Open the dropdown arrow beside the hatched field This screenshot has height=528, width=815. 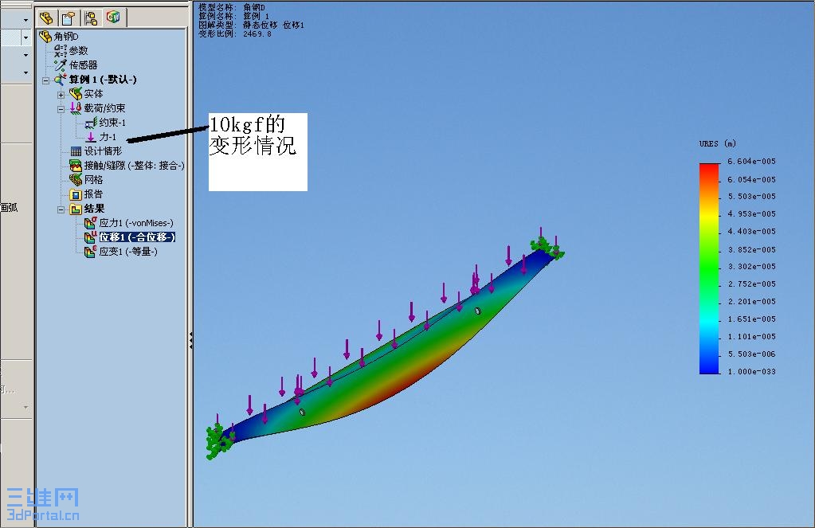tap(26, 37)
